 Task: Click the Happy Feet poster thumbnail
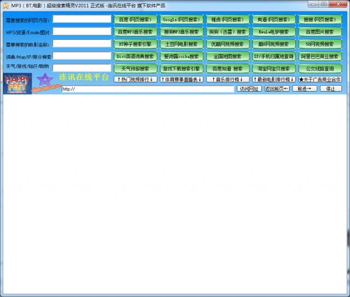(17, 84)
